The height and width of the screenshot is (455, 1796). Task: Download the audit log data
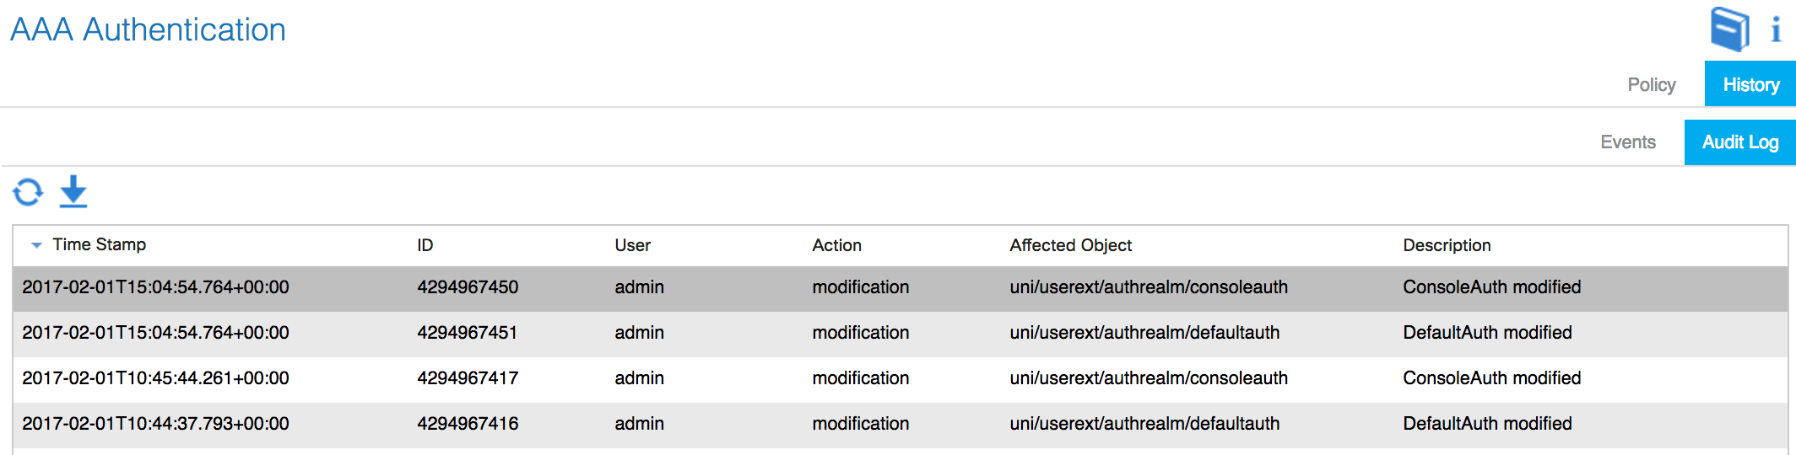(73, 191)
